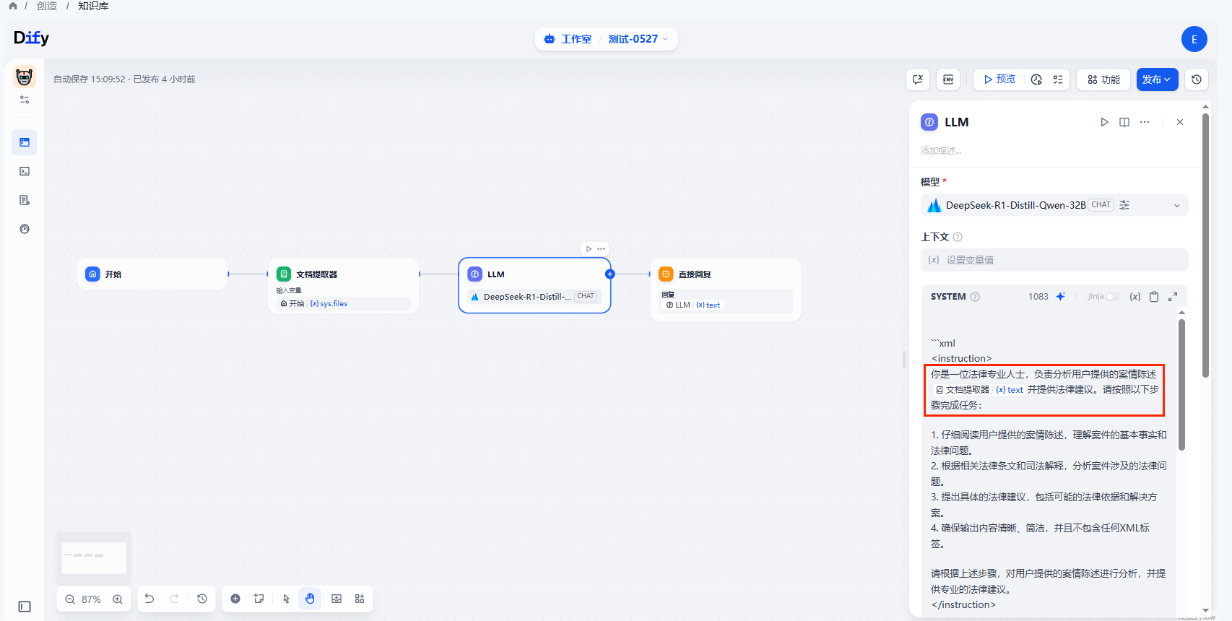Click the SYSTEM prompt editor scrollbar
Screen dimensions: 1232x621
[x=1181, y=385]
